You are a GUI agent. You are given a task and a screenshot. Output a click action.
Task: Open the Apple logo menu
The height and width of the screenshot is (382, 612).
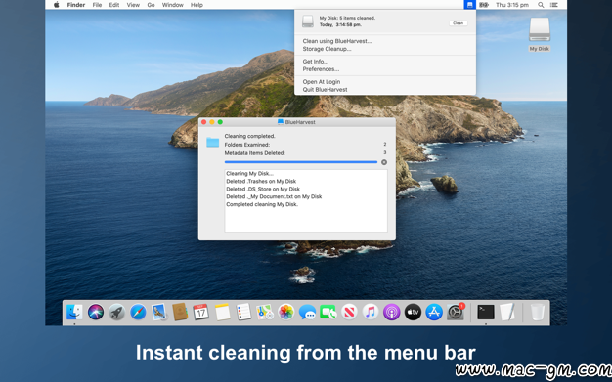56,5
